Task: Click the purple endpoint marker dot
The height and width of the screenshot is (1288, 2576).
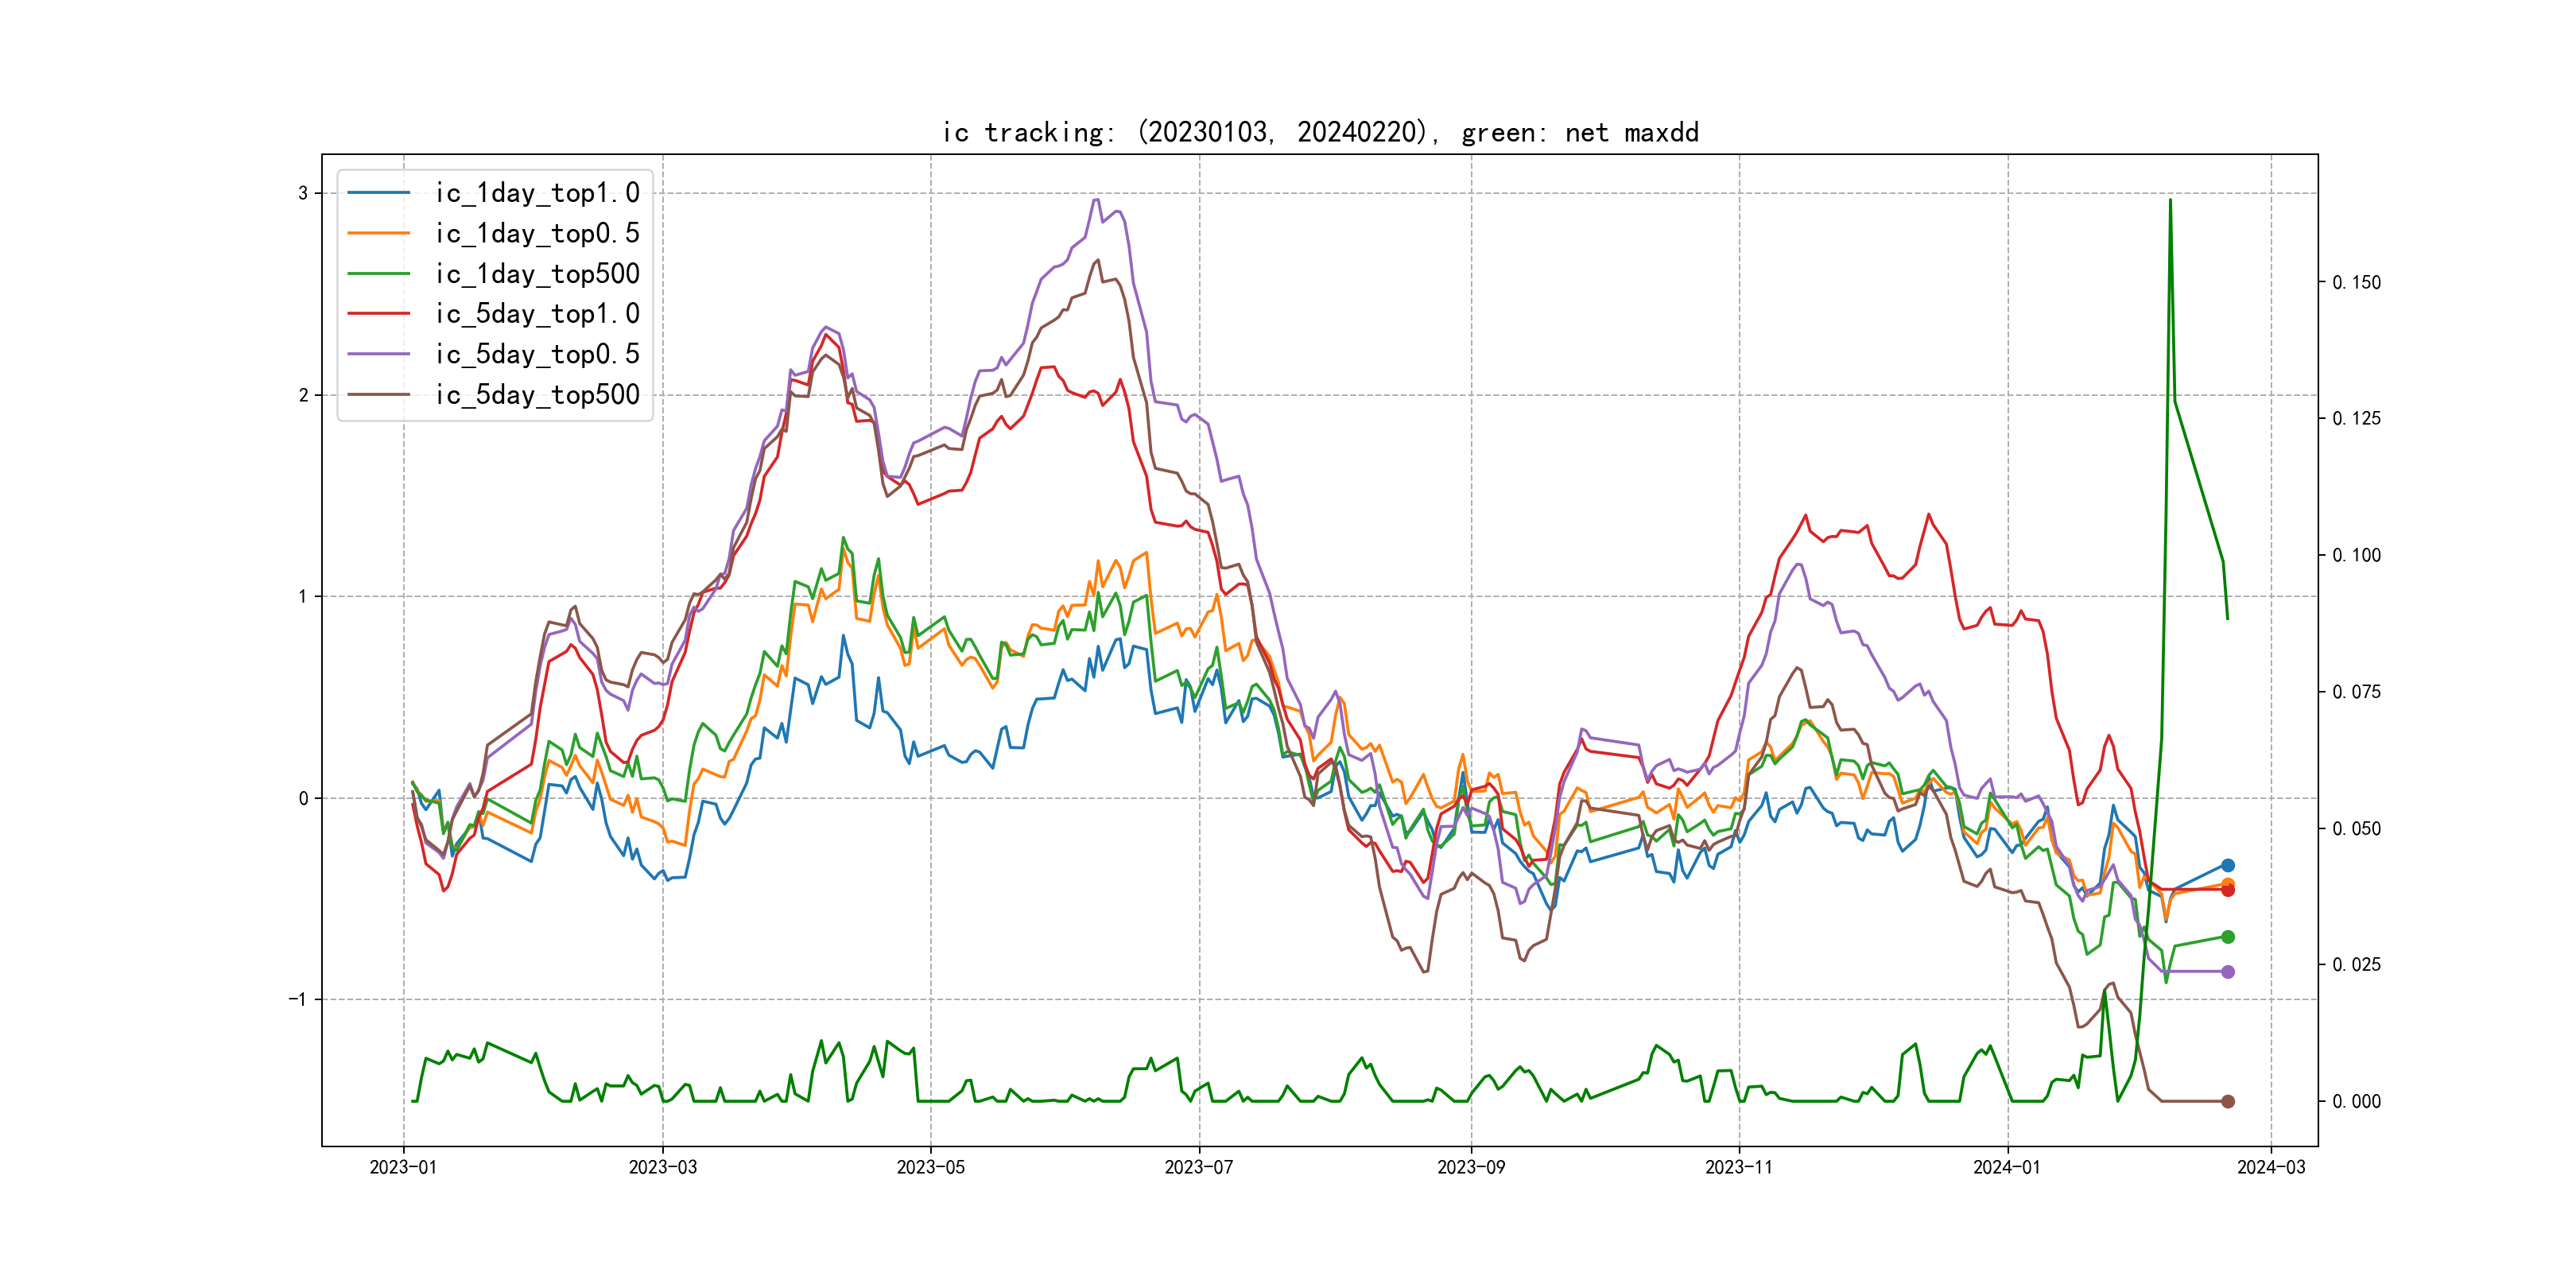Action: coord(2227,972)
